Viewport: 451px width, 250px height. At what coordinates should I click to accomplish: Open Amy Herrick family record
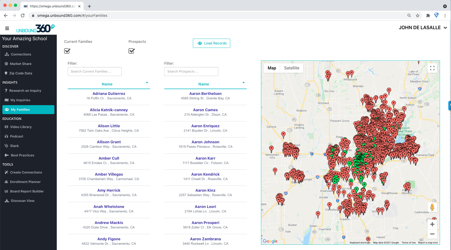click(109, 190)
